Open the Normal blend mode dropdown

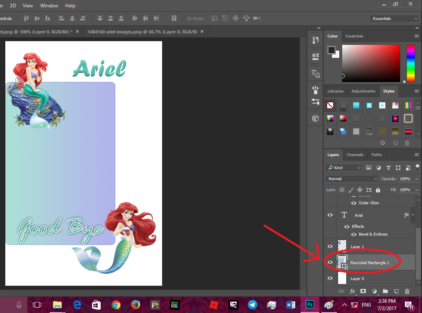[352, 179]
